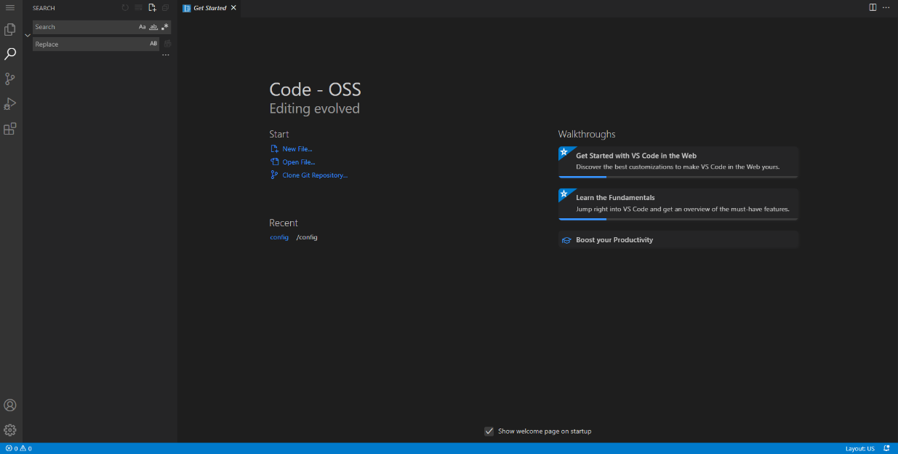The height and width of the screenshot is (454, 898).
Task: Click the New File... link
Action: pos(297,149)
